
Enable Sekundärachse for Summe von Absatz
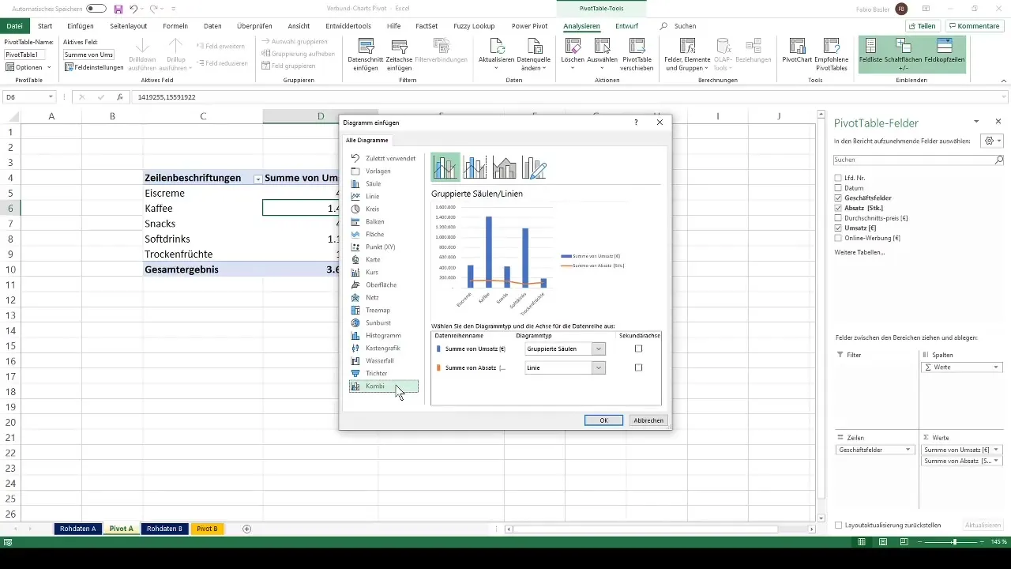(x=638, y=367)
